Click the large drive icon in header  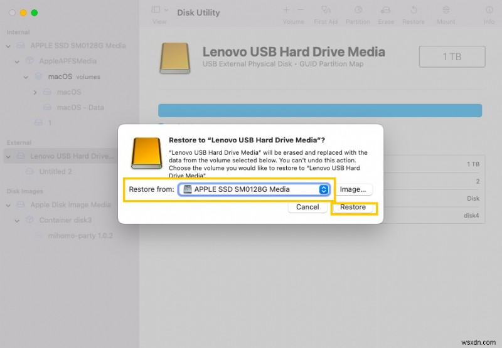click(x=175, y=58)
